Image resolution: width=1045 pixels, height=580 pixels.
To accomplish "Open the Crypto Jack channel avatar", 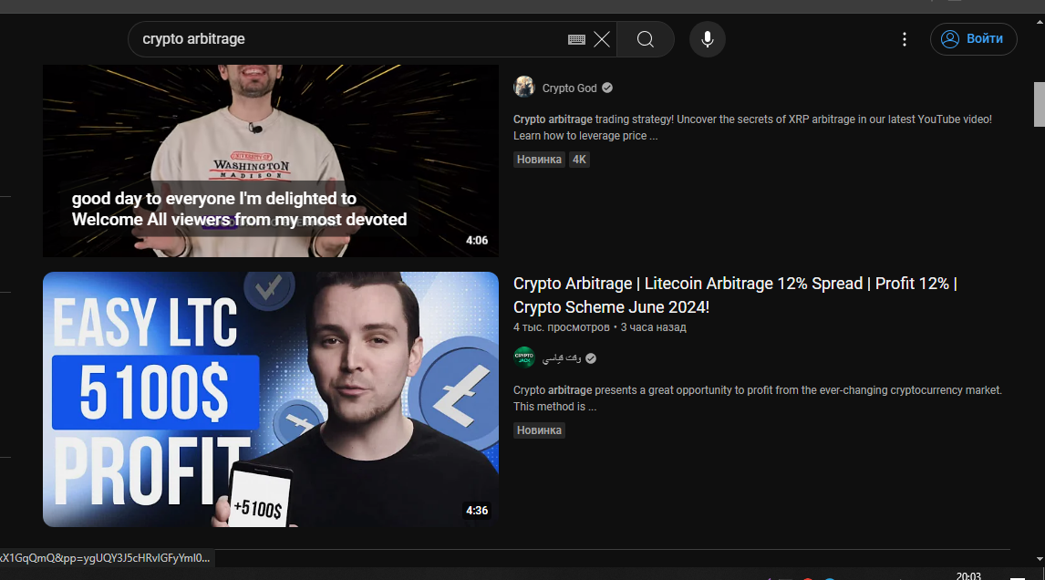I will (523, 357).
